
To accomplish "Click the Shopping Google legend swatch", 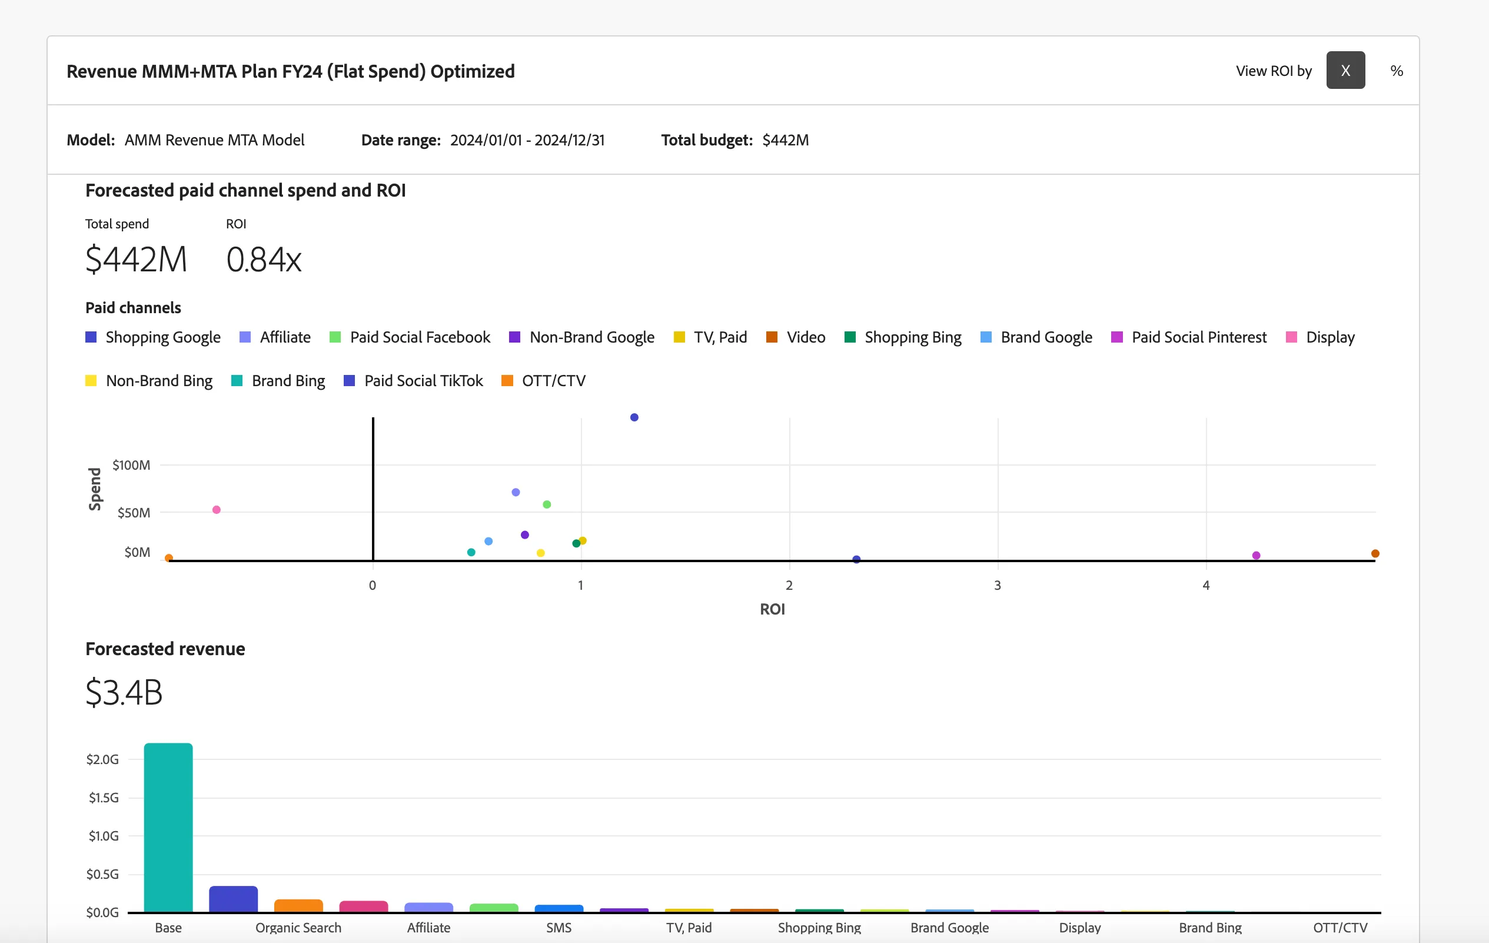I will point(91,337).
